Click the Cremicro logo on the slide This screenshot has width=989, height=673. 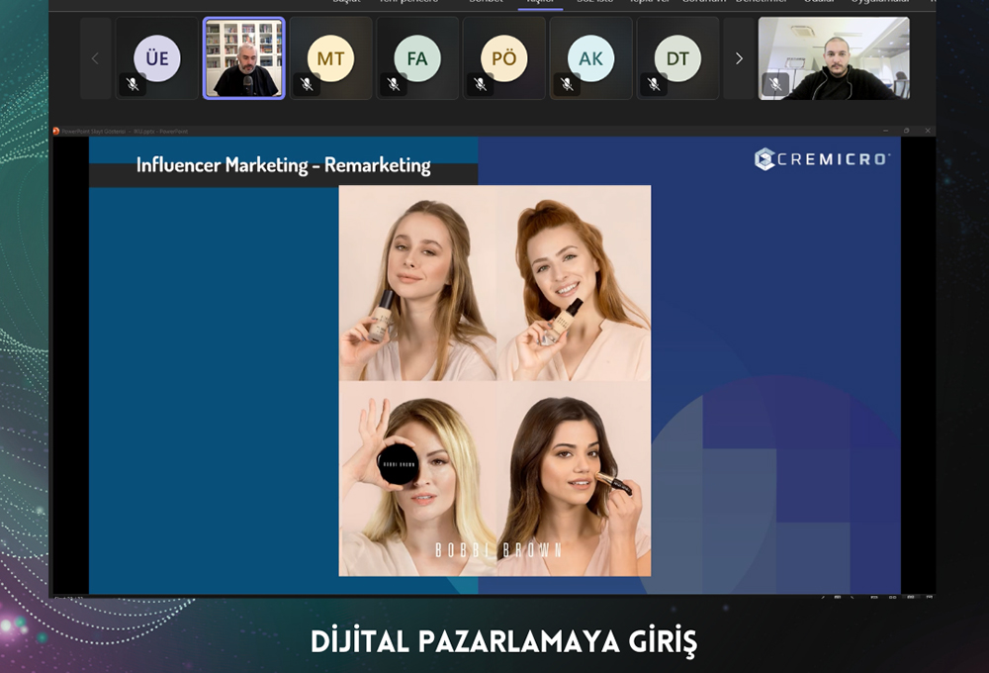point(822,159)
